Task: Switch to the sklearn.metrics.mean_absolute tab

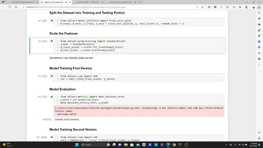Action: [x=121, y=2]
